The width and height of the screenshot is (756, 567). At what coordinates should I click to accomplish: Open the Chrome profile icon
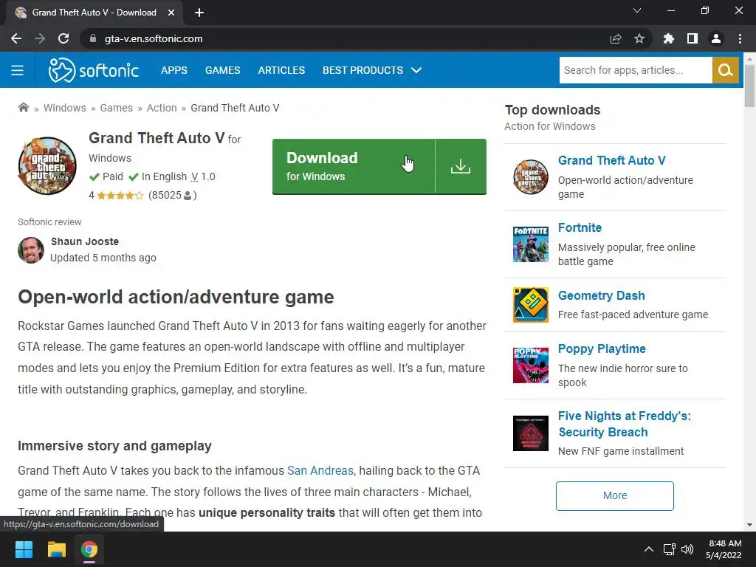[x=716, y=38]
